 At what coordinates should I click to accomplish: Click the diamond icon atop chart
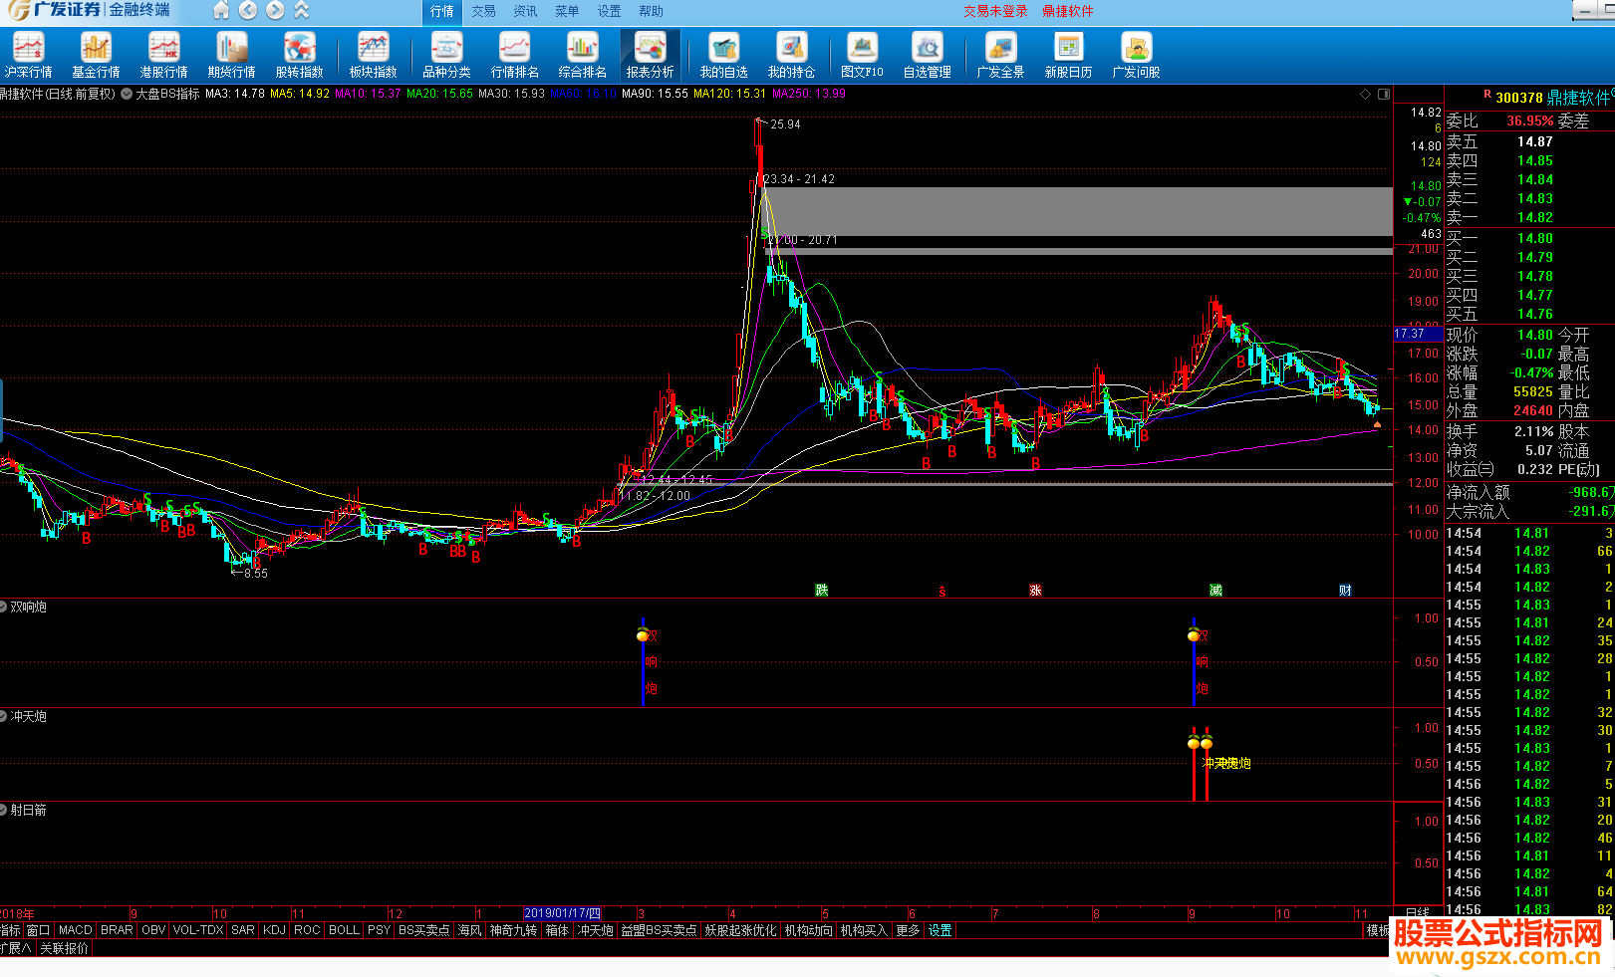click(1365, 94)
